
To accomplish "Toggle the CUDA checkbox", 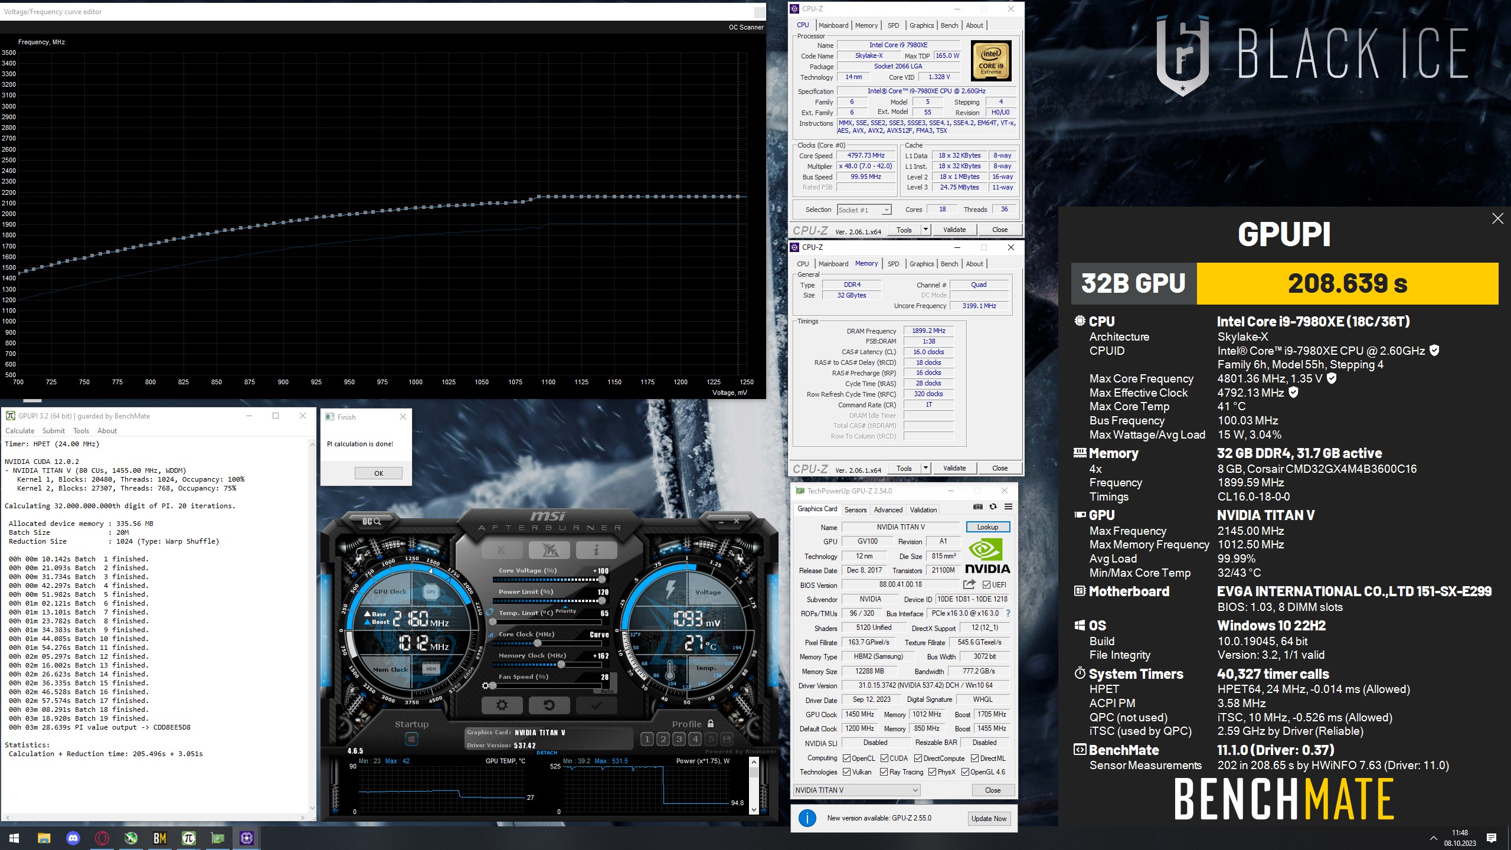I will [x=884, y=758].
